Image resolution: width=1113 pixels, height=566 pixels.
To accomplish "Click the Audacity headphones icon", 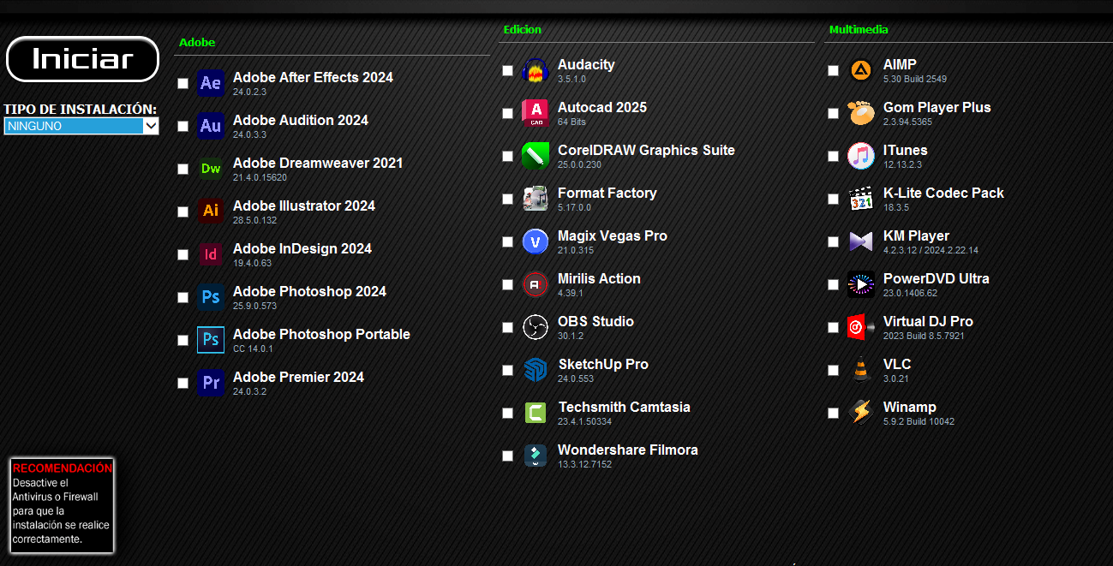I will (536, 70).
